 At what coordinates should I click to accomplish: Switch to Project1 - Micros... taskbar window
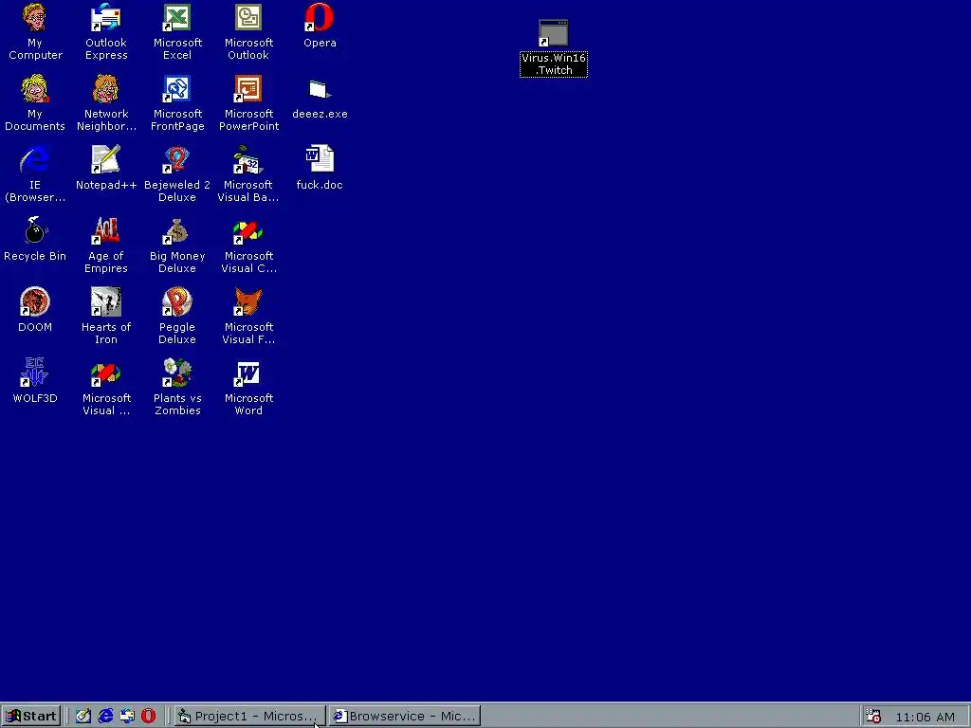click(249, 717)
